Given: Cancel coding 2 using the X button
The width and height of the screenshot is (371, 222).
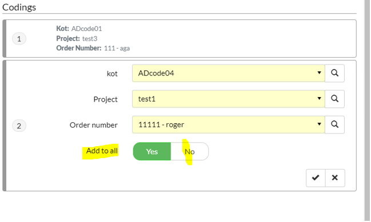Looking at the screenshot, I should click(x=335, y=178).
